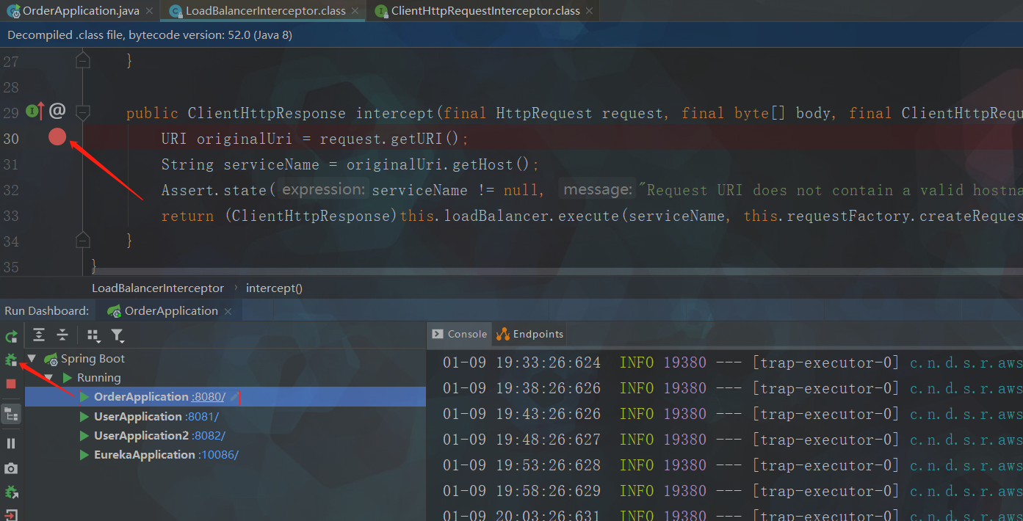The height and width of the screenshot is (521, 1023).
Task: Switch to the Console tab
Action: click(x=460, y=334)
